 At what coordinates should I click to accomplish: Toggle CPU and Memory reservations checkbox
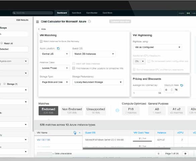[134, 69]
